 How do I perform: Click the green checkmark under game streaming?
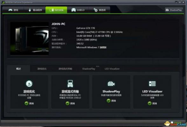[67, 103]
